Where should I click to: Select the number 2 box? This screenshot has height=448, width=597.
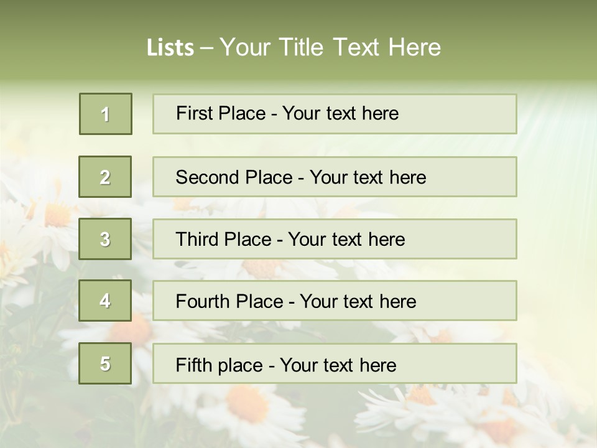click(x=105, y=177)
